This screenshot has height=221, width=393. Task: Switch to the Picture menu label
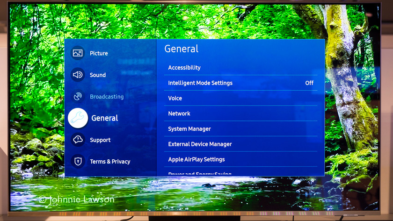point(99,53)
